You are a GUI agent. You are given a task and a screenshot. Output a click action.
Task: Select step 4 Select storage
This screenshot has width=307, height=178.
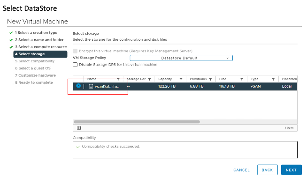[40, 54]
